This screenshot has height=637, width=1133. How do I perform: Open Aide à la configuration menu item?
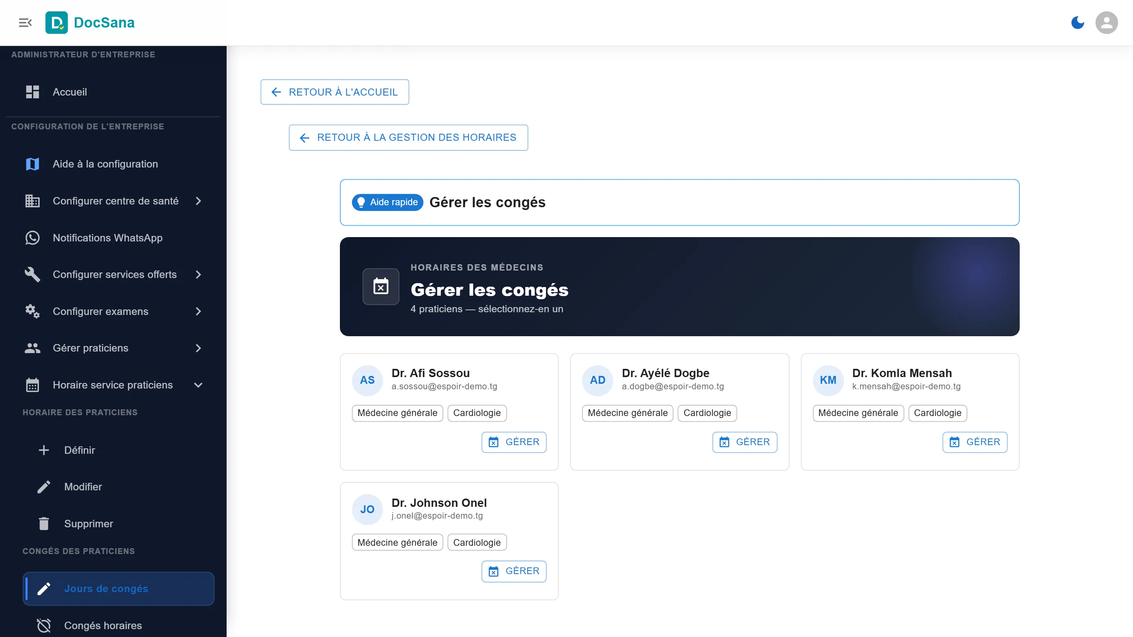coord(113,164)
